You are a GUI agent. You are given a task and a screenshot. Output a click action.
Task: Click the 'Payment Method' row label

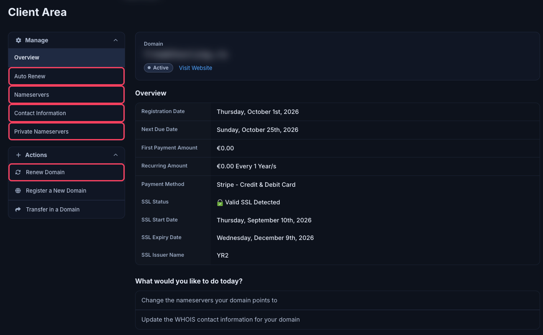tap(163, 184)
